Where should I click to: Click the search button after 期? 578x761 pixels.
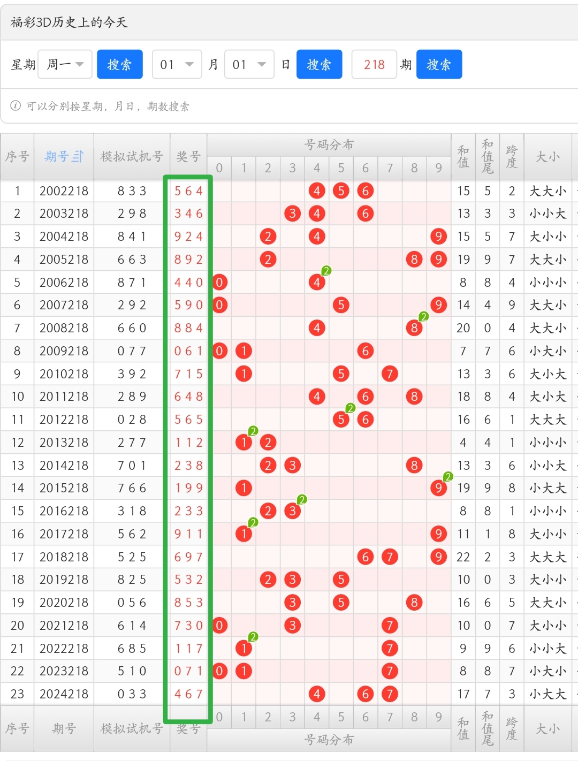coord(439,64)
